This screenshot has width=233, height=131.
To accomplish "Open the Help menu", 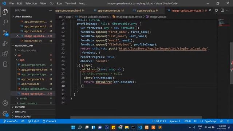I will 82,3.
